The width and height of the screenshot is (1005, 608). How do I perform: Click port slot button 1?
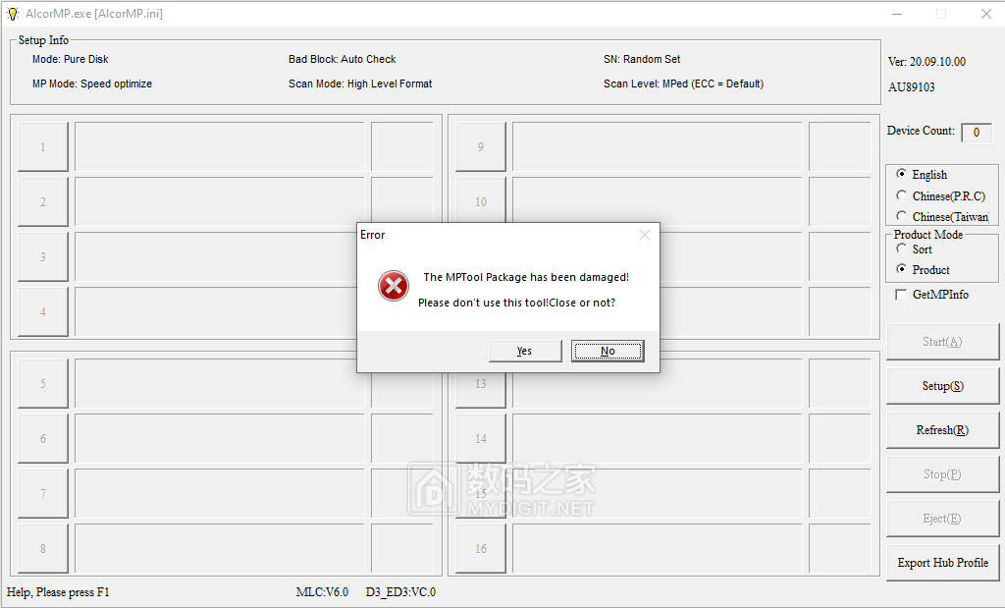click(43, 147)
